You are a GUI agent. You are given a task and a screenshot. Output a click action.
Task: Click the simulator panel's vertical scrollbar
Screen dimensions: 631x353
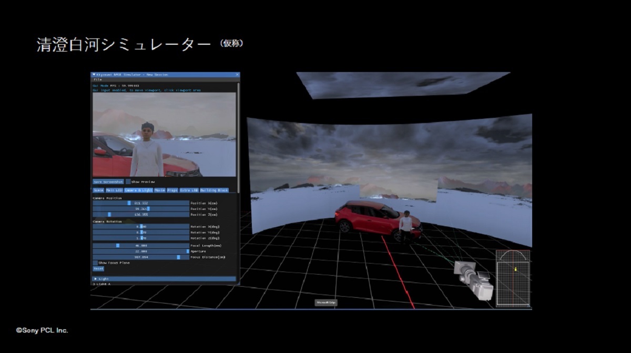coord(238,137)
